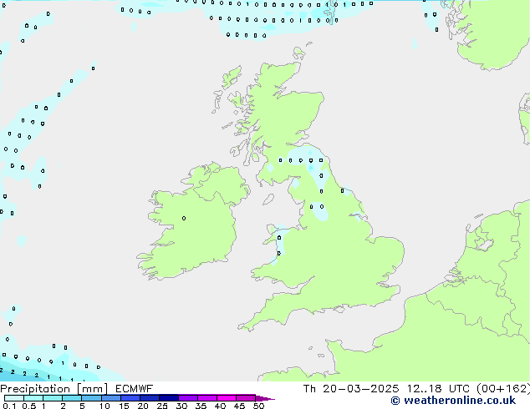Select the 25–30 mm dark navy swatch
530x409 pixels.
168,398
